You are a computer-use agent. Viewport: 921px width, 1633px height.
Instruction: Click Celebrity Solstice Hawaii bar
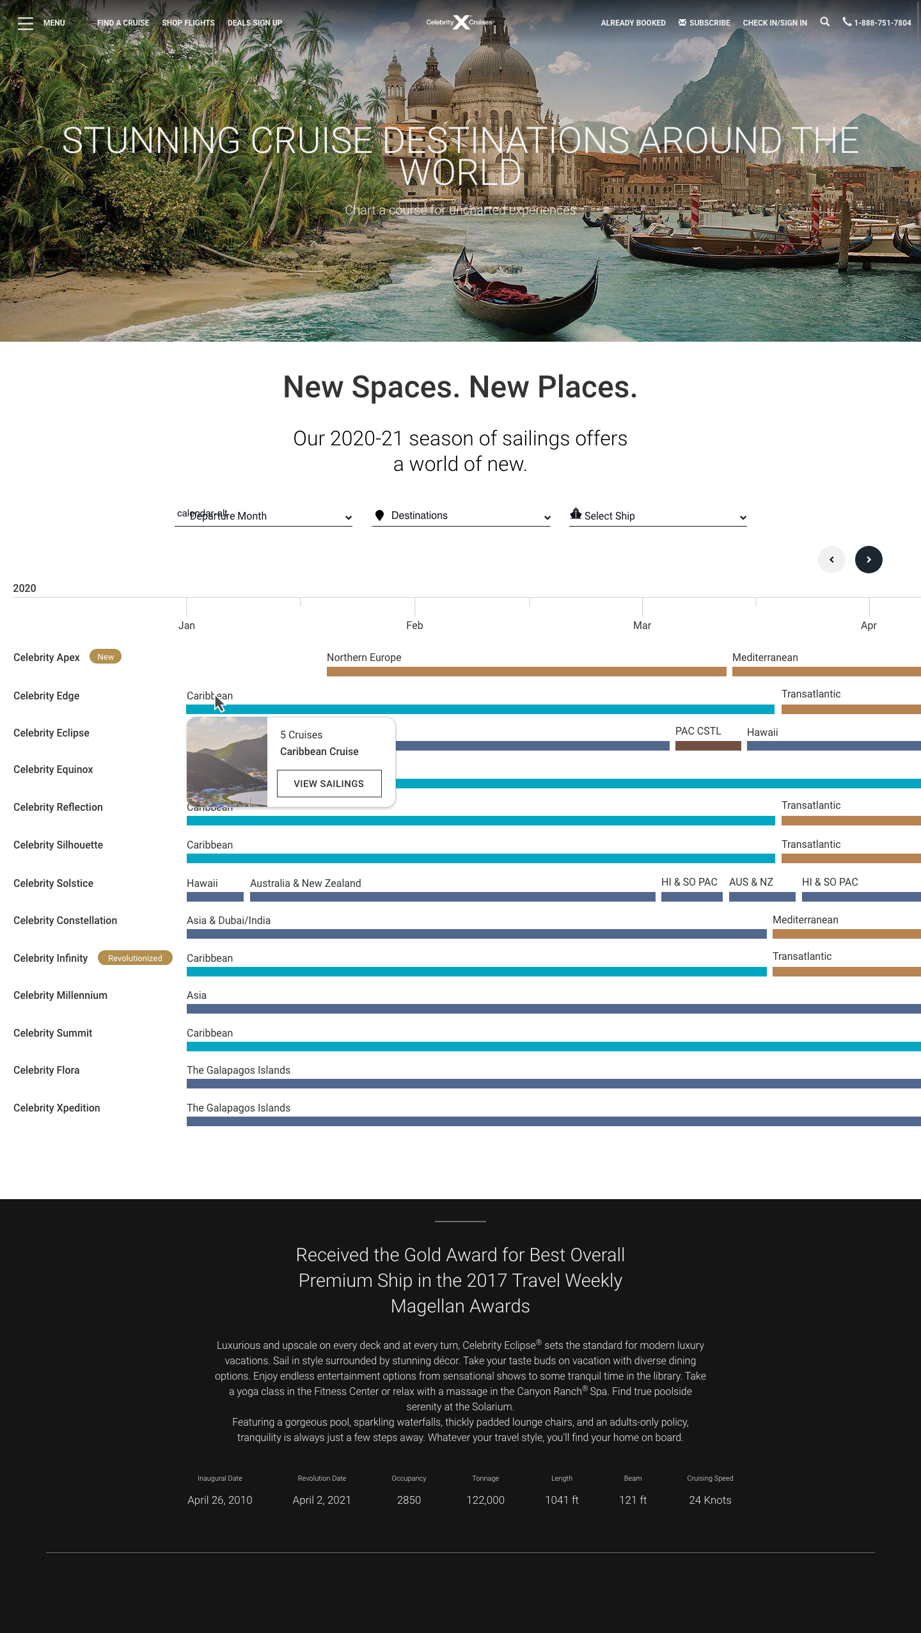(x=215, y=897)
